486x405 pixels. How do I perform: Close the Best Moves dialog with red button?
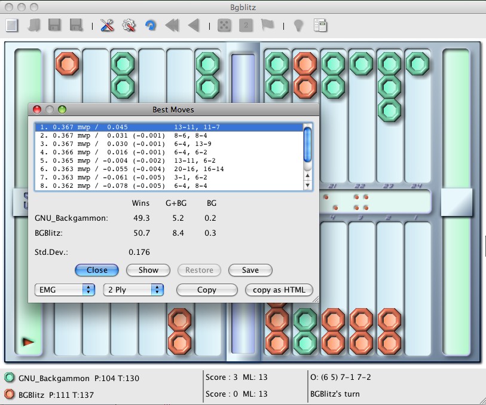[x=37, y=109]
